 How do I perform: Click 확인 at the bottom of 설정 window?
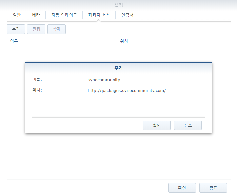[182, 188]
